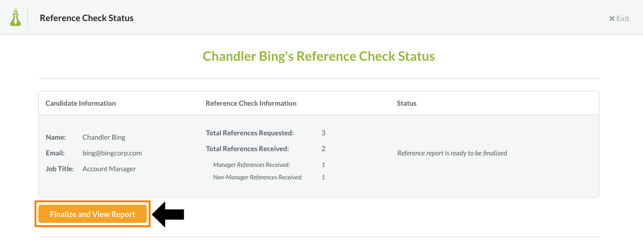Click the X icon beside Exit
This screenshot has height=242, width=643.
click(x=612, y=19)
